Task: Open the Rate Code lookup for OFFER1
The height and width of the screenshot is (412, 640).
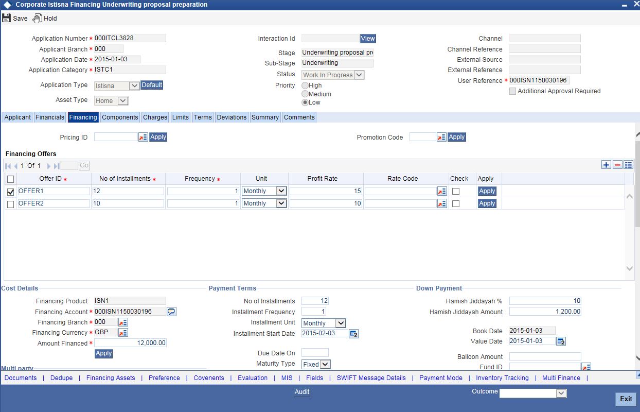Action: pyautogui.click(x=441, y=191)
